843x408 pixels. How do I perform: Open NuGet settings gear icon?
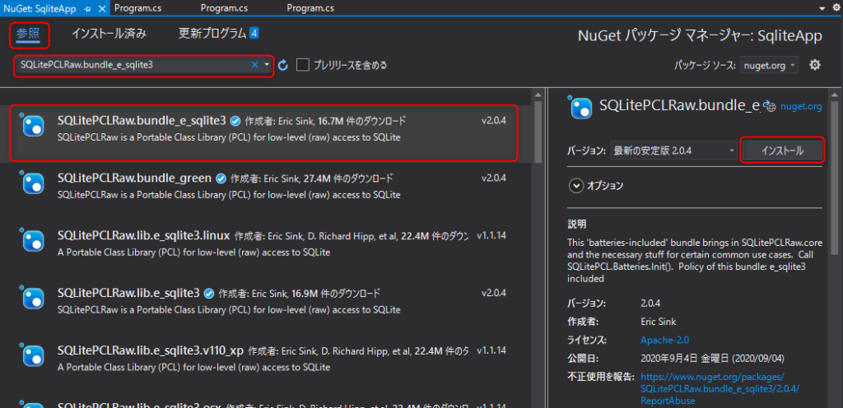point(815,65)
